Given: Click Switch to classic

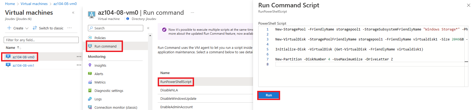Looking at the screenshot, I should tap(48, 28).
